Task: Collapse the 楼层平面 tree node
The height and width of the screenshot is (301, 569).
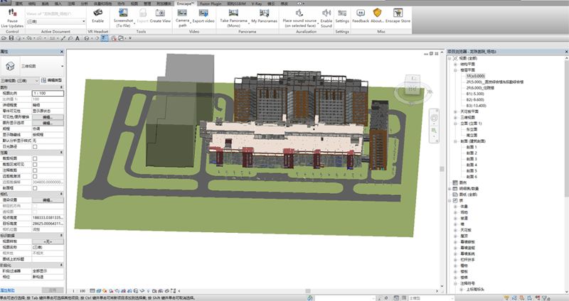Action: coord(455,70)
